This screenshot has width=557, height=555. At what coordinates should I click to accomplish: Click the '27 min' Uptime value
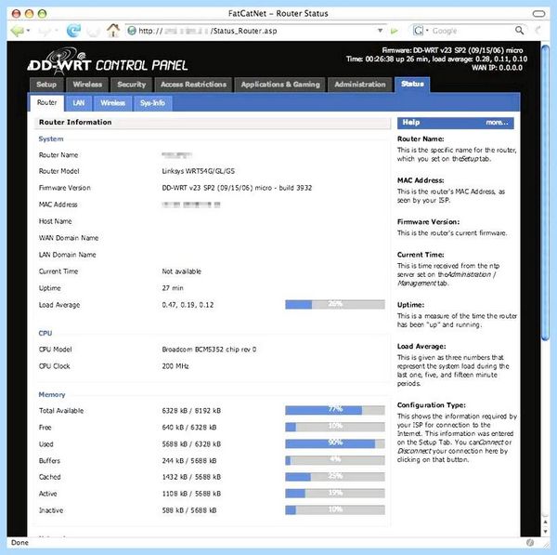173,288
